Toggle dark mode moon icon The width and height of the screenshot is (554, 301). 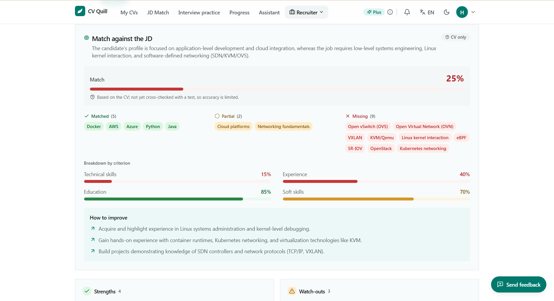447,12
